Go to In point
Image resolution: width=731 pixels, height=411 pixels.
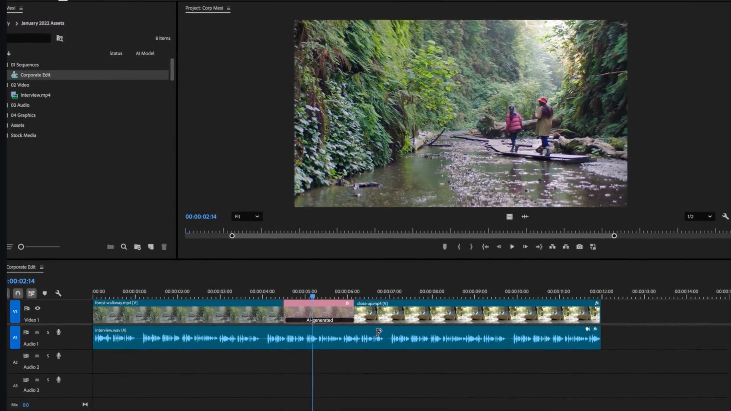pos(485,247)
